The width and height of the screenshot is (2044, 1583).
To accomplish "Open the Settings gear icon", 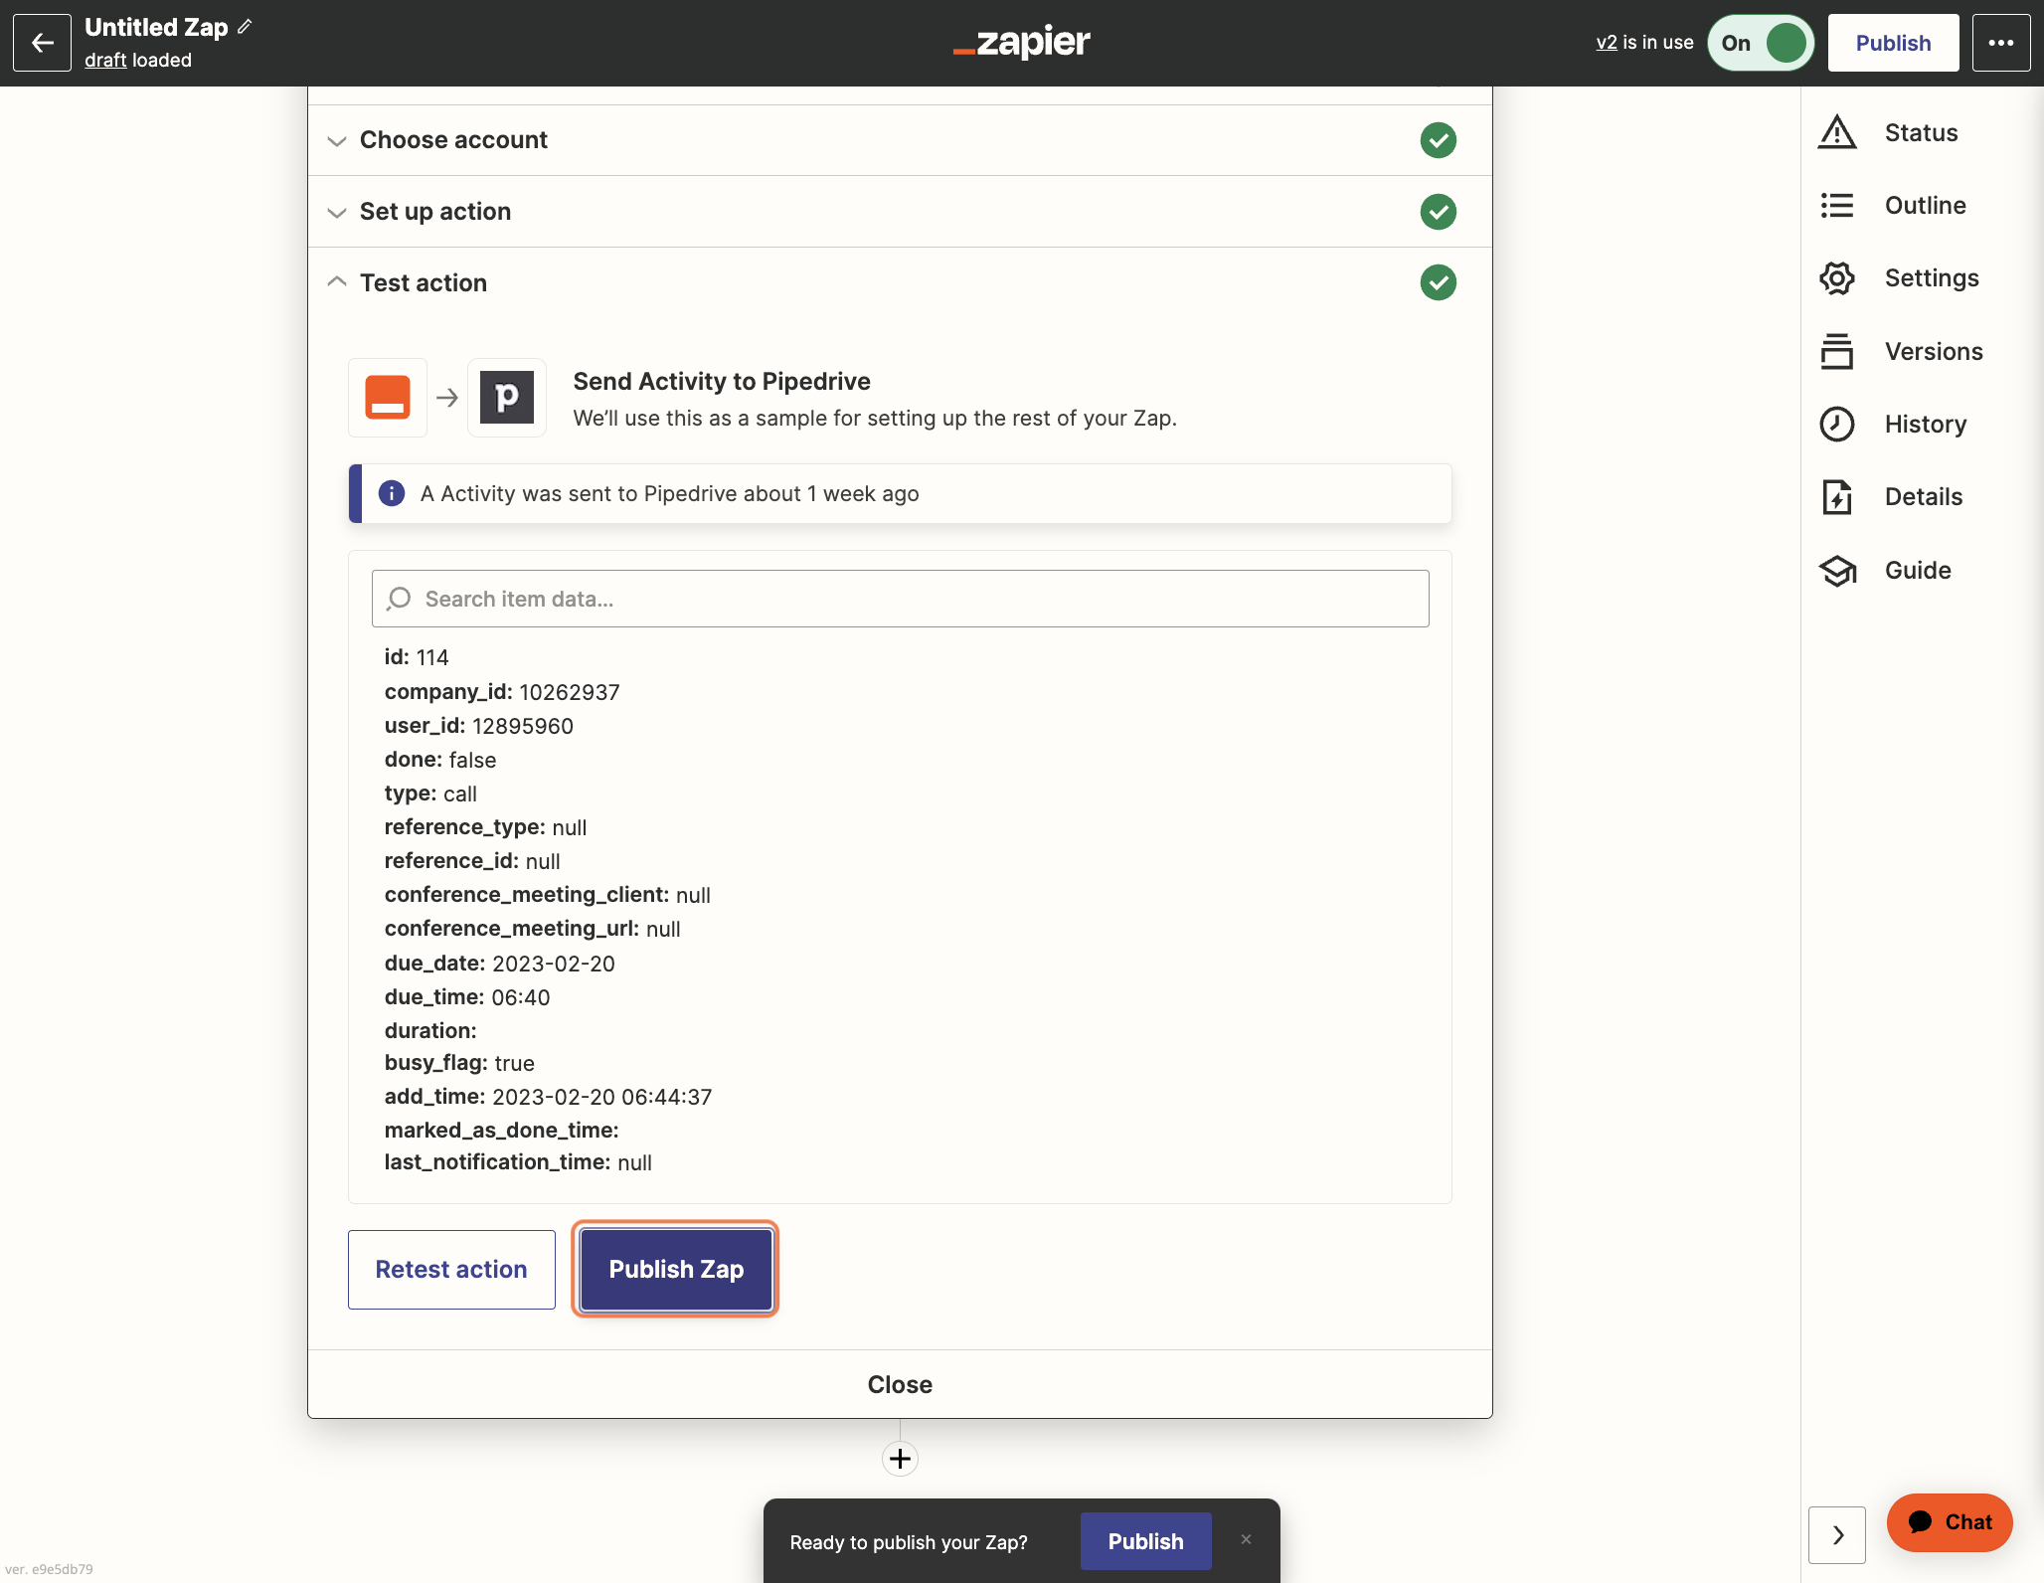I will [1837, 278].
